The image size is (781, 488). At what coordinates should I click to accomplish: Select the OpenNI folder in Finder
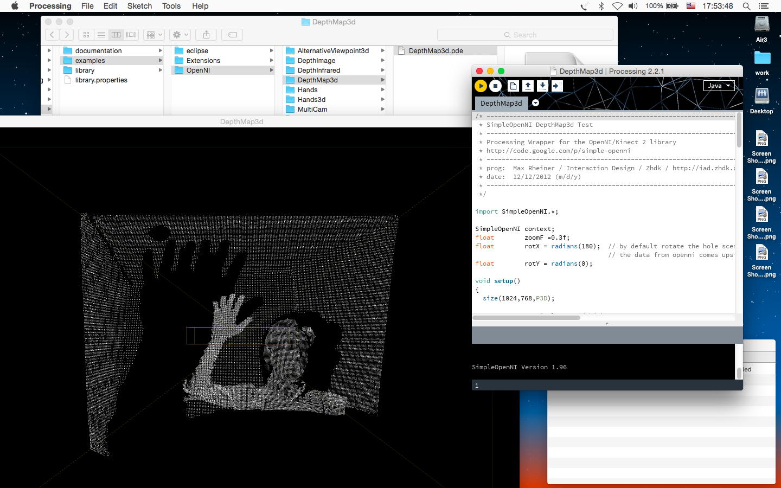click(x=223, y=70)
